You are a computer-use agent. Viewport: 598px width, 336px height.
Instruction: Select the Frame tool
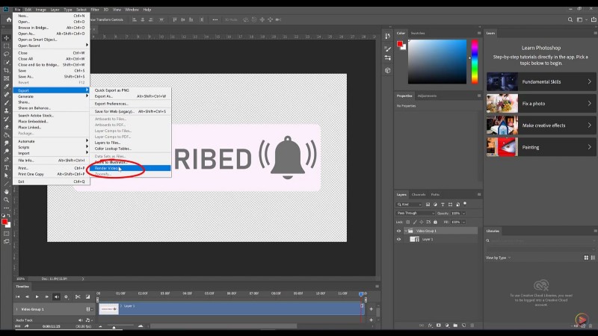[7, 78]
